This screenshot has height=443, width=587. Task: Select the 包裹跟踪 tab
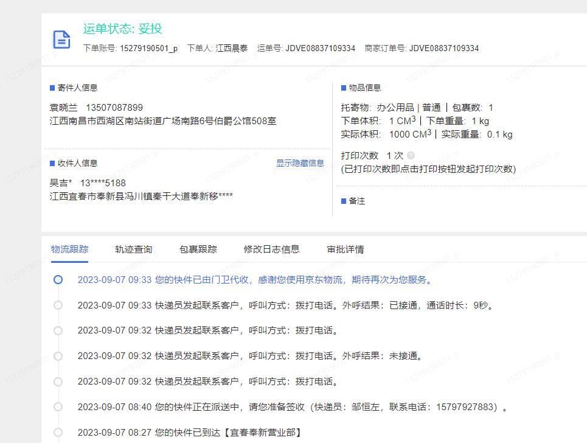click(x=198, y=249)
